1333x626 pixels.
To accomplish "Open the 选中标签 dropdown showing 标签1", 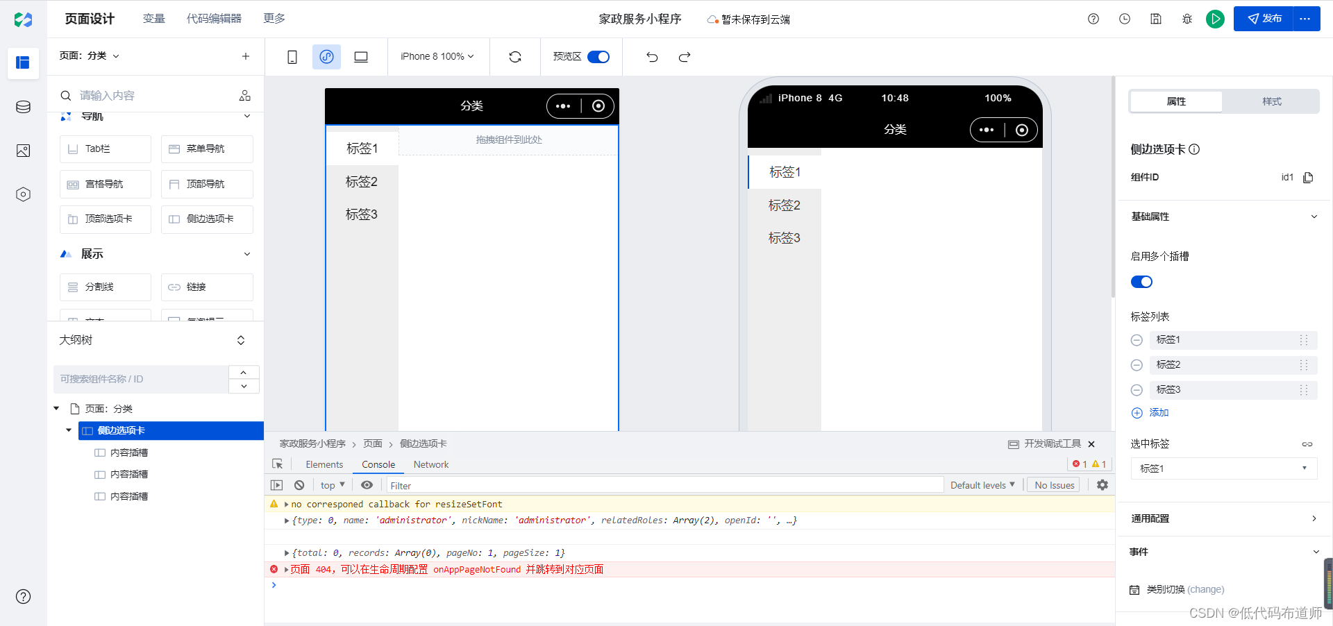I will [1224, 468].
